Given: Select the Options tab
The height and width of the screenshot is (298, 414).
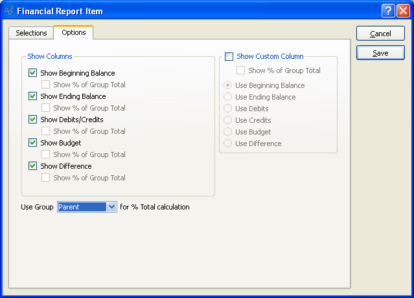Looking at the screenshot, I should (73, 32).
